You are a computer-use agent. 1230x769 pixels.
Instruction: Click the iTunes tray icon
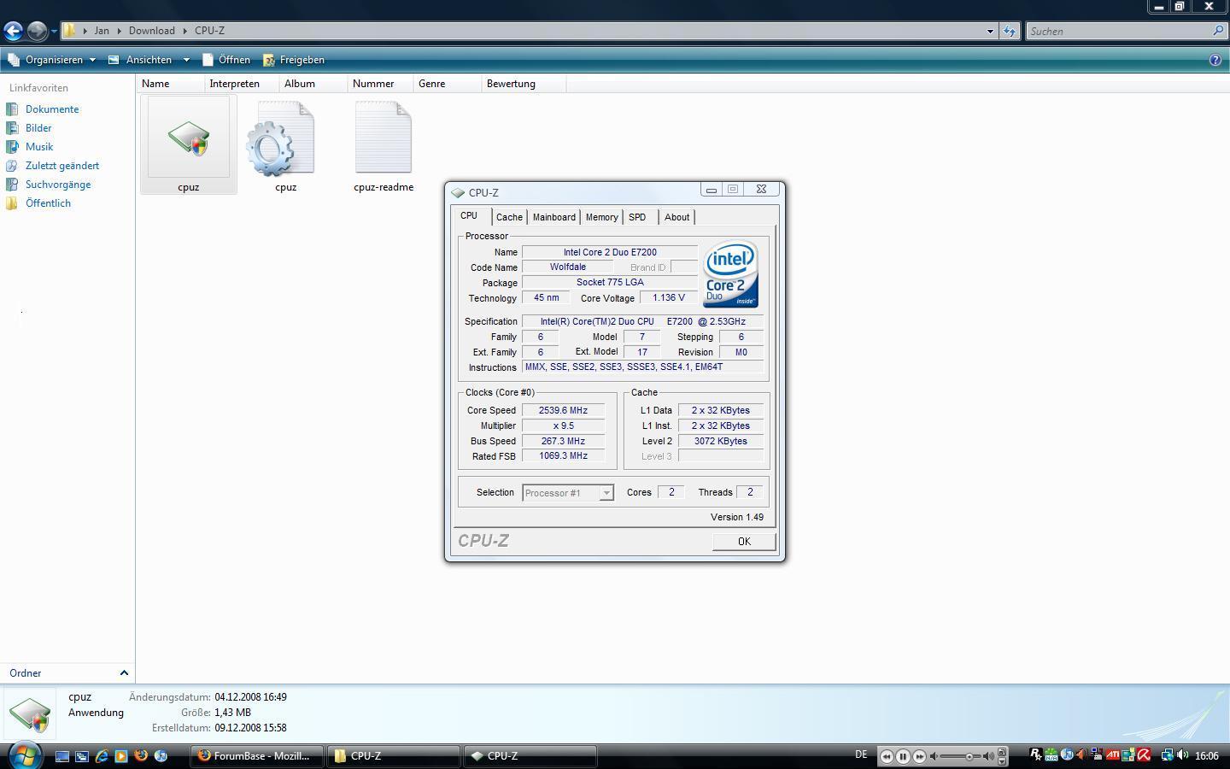(x=1067, y=754)
